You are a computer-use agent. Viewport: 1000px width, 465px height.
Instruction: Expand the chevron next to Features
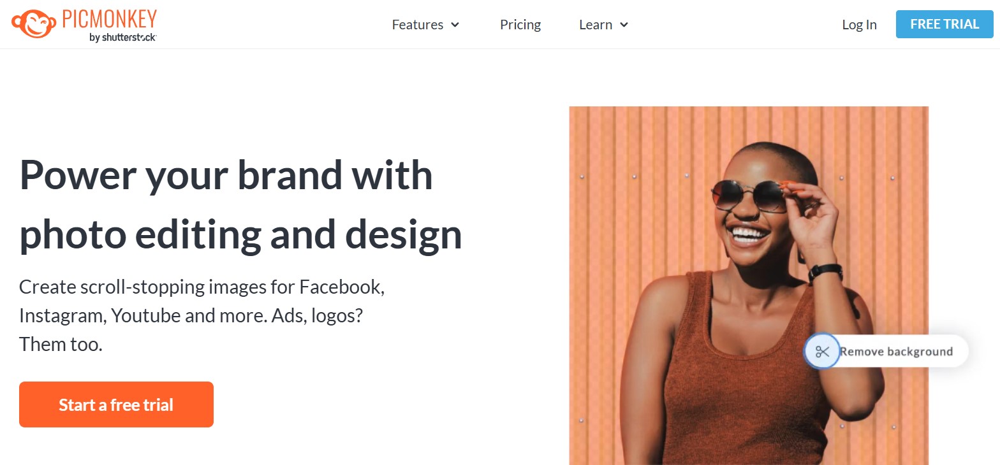pos(455,25)
